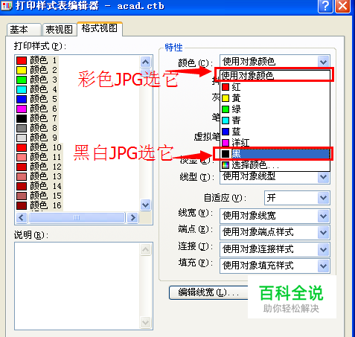Image resolution: width=355 pixels, height=337 pixels.
Task: Pick 黄 from the color list
Action: tap(275, 98)
